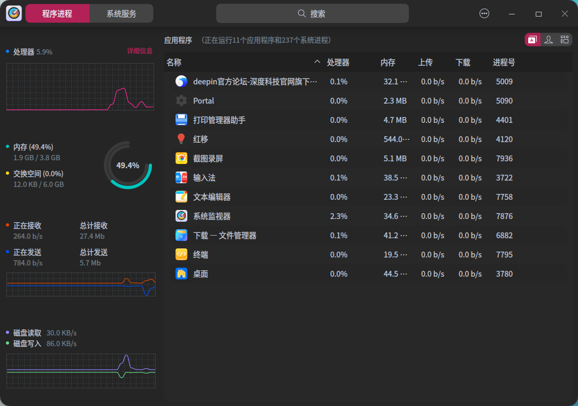Click the 文本编辑器 process icon
The image size is (578, 406).
pyautogui.click(x=181, y=197)
